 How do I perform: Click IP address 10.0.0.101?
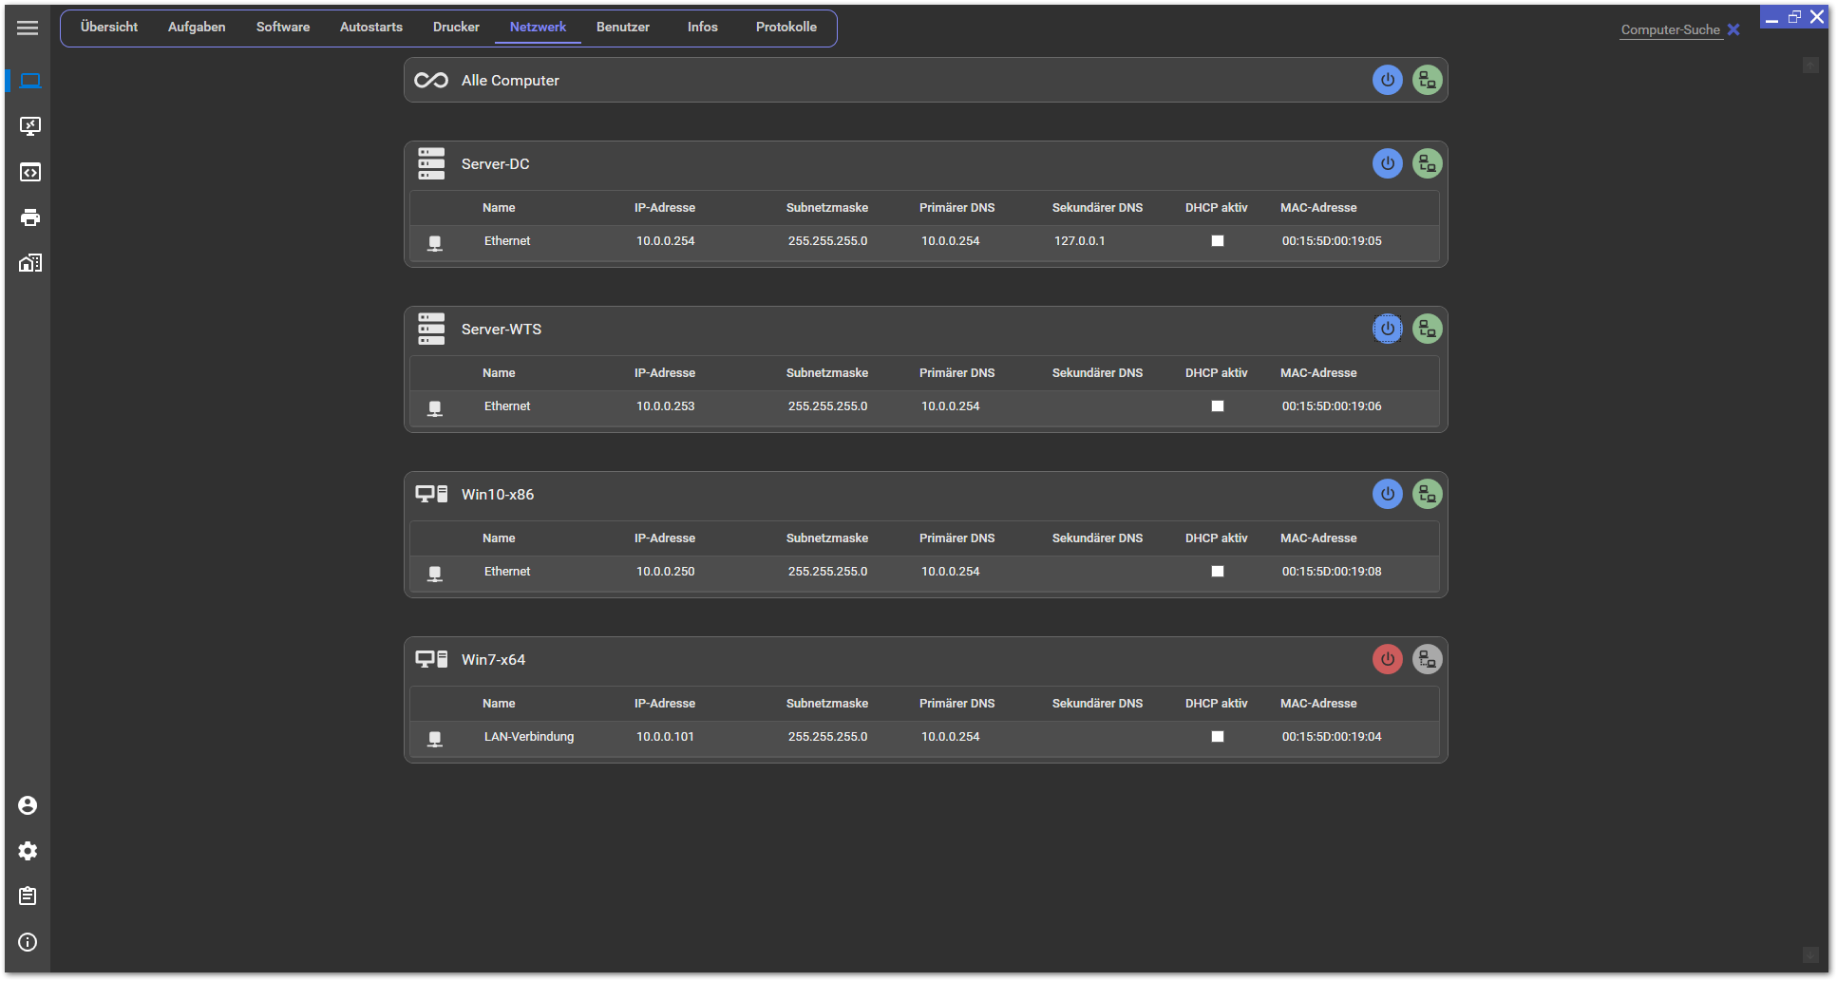click(665, 737)
